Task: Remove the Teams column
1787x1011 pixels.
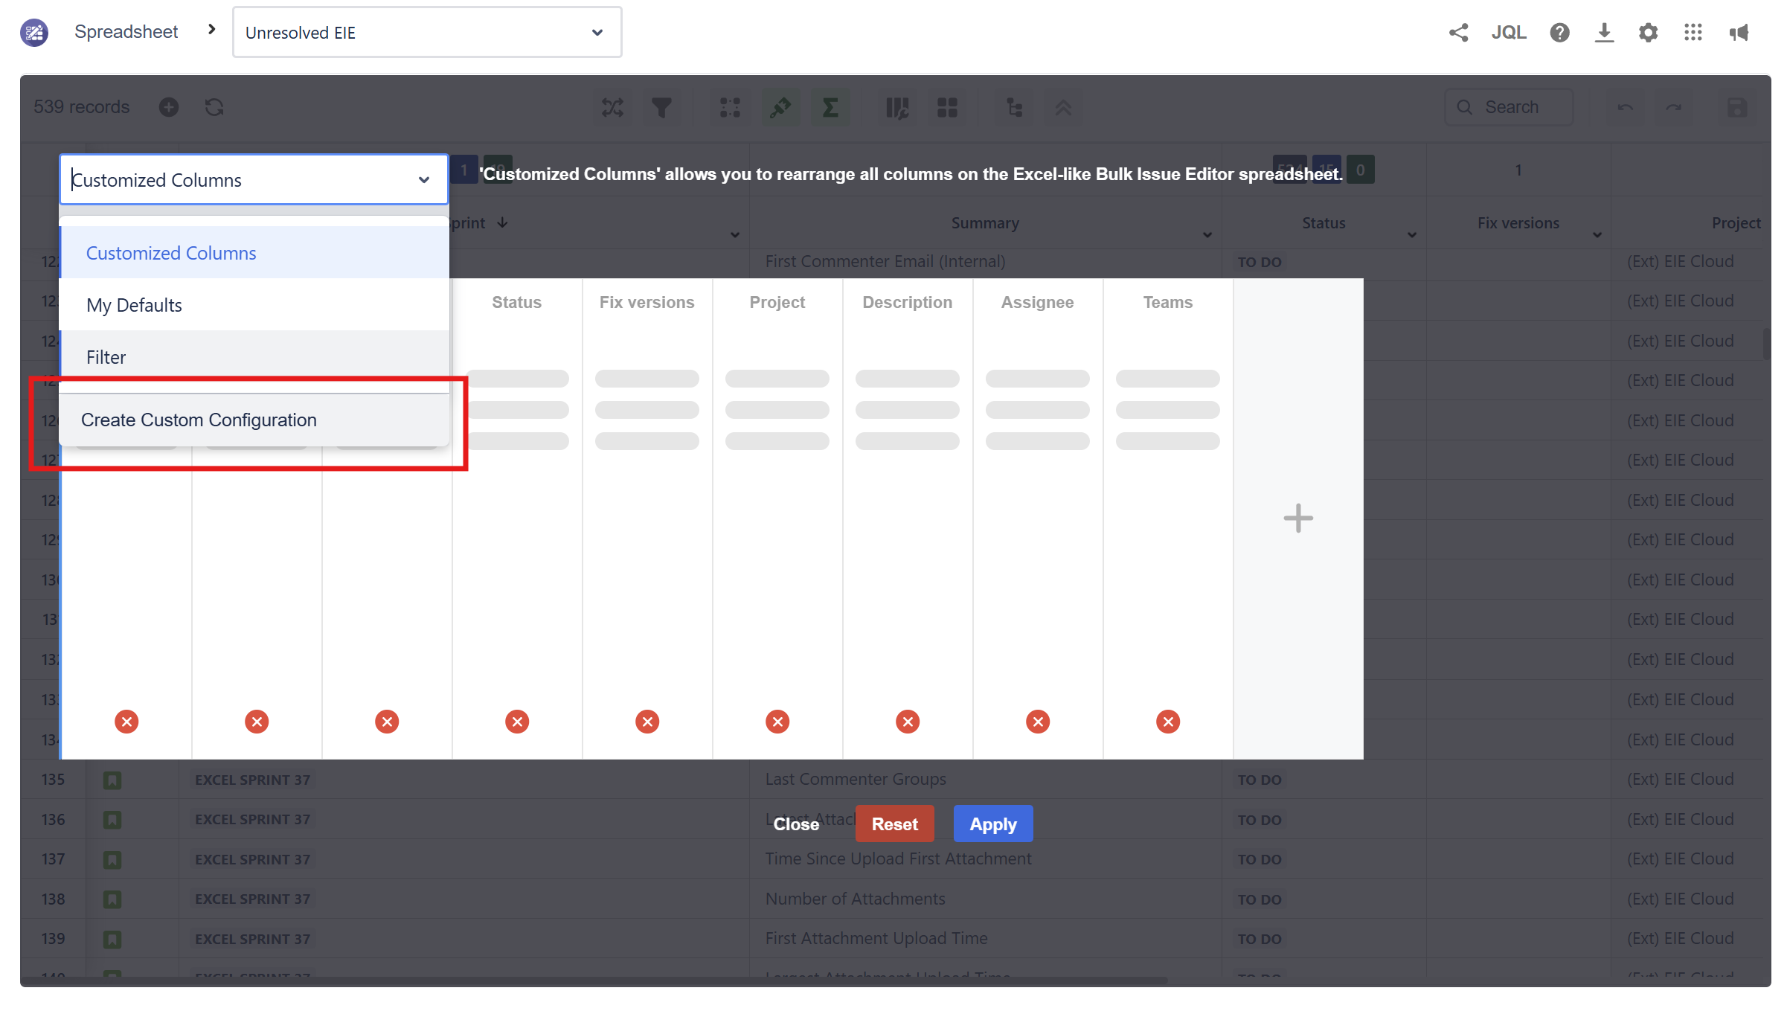Action: click(1167, 721)
